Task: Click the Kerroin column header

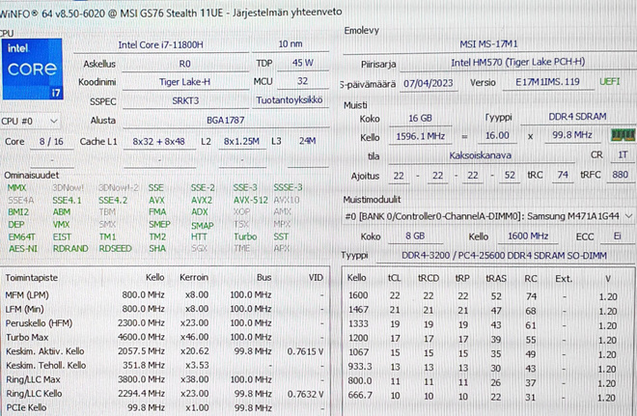Action: (x=194, y=277)
